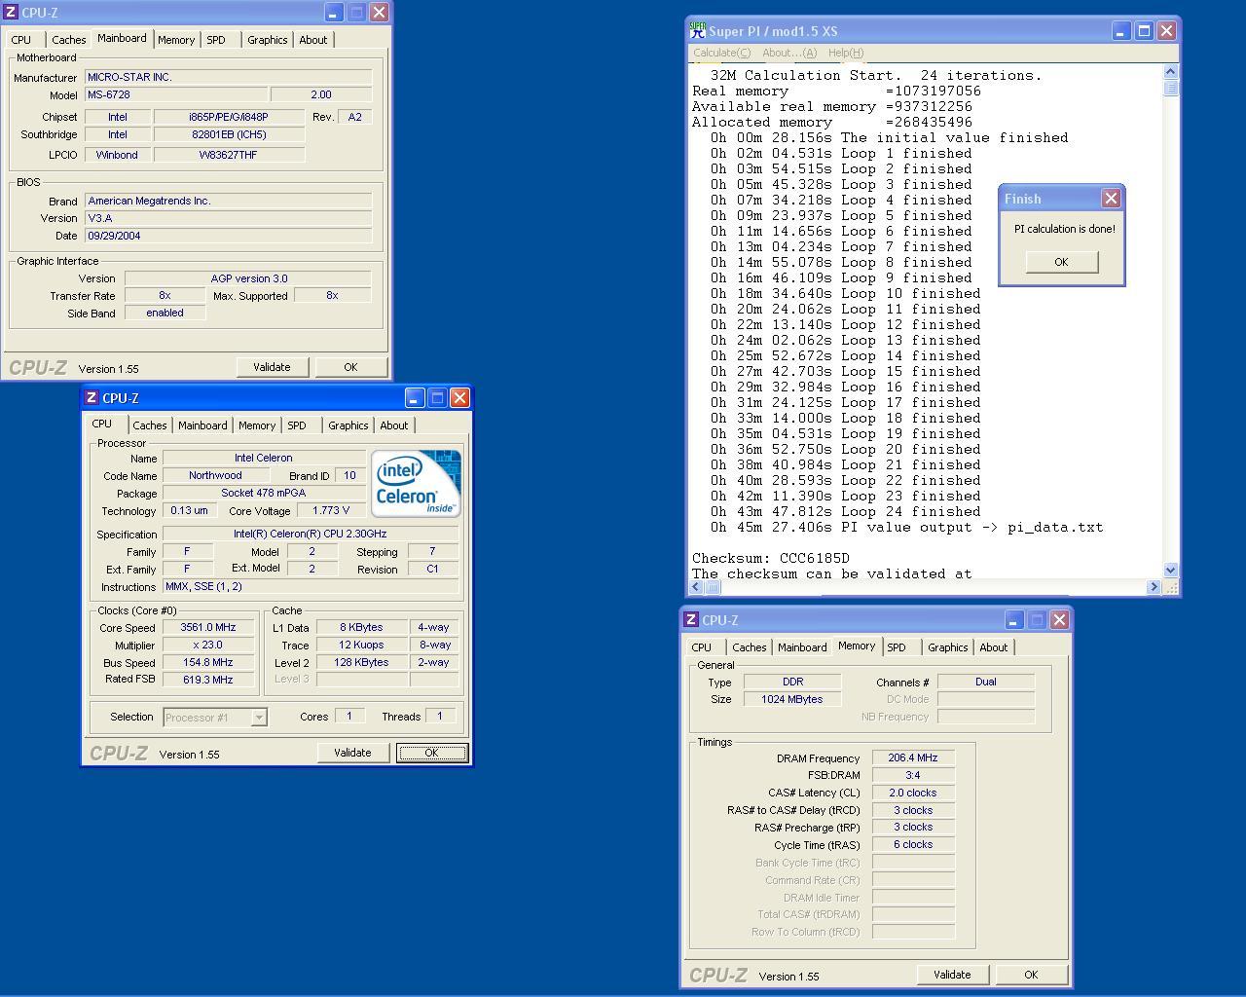The width and height of the screenshot is (1246, 997).
Task: Close the CPU-Z Mainboard window
Action: coord(380,13)
